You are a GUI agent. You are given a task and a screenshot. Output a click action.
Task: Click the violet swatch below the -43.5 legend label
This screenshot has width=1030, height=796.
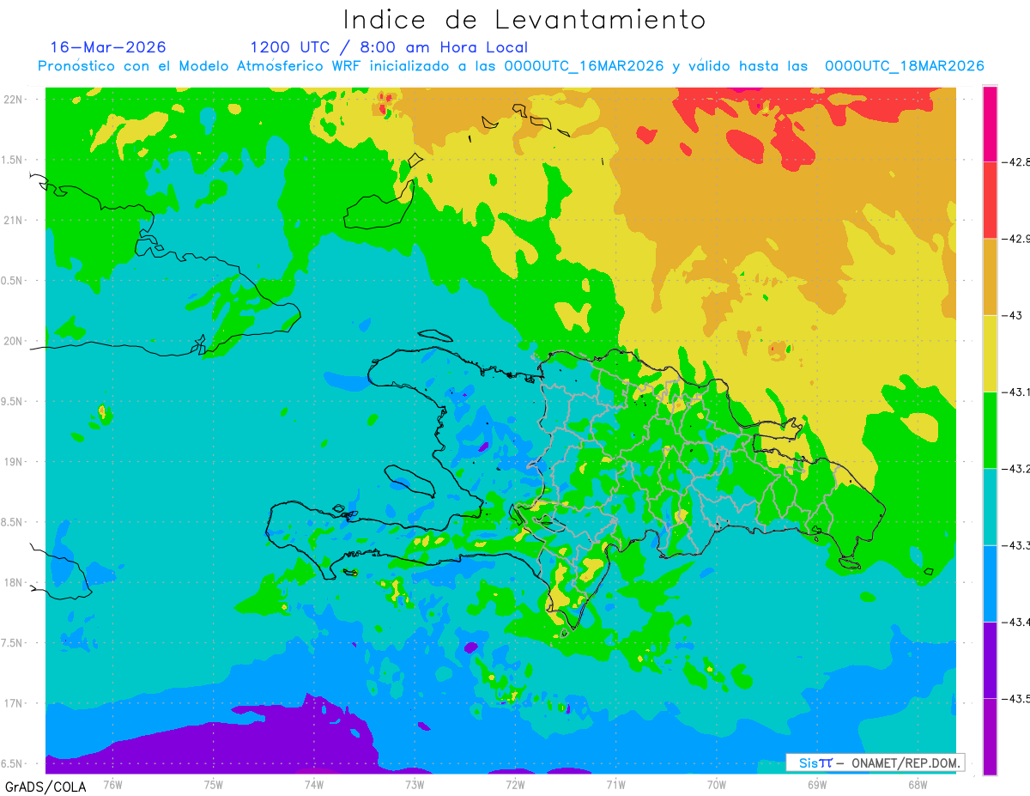990,736
